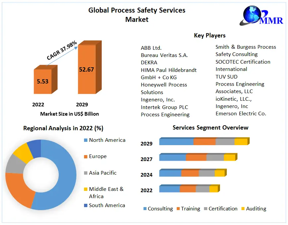Click the 2022 market size bar showing 5.53
The width and height of the screenshot is (288, 225).
click(43, 81)
